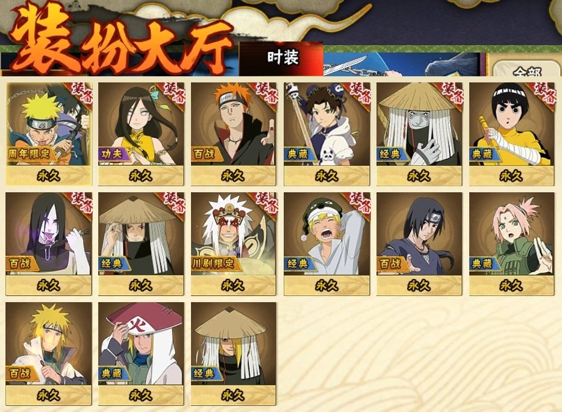562x412 pixels.
Task: Choose the 百战 Orochimaru costume card
Action: [49, 244]
